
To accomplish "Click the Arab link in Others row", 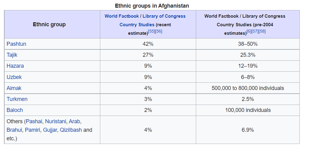I will (74, 121).
